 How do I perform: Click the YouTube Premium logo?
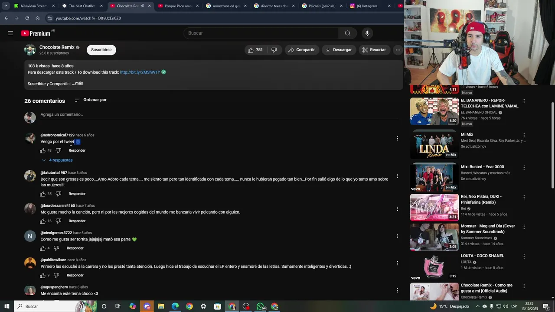(36, 33)
